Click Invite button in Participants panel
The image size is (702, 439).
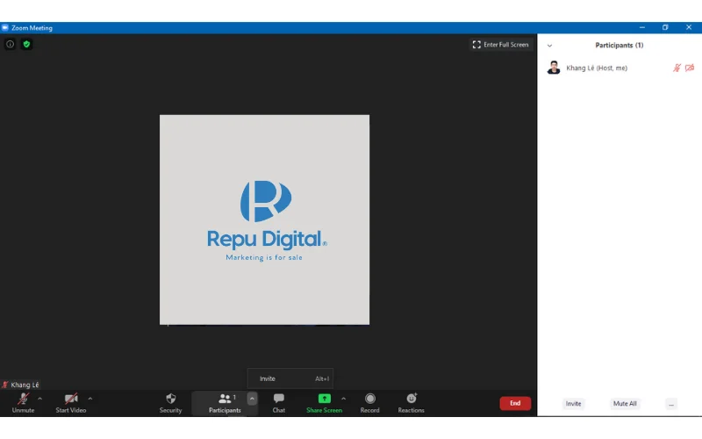(573, 404)
